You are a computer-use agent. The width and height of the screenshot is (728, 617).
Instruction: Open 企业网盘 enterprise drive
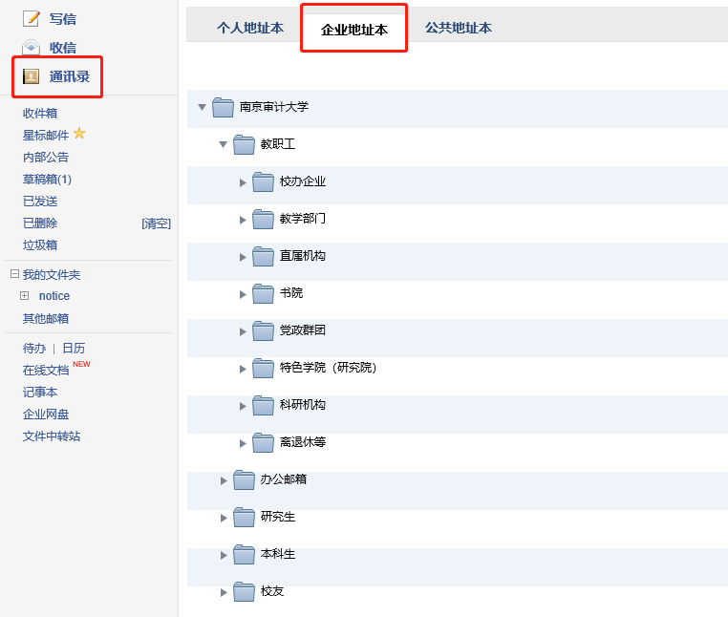46,415
